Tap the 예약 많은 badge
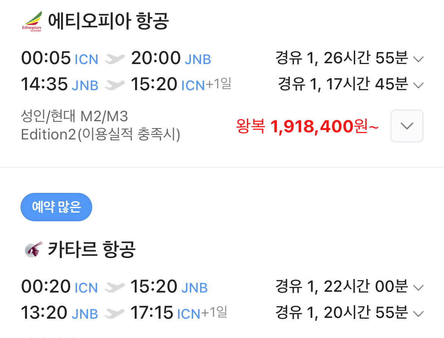444x338 pixels. coord(56,207)
